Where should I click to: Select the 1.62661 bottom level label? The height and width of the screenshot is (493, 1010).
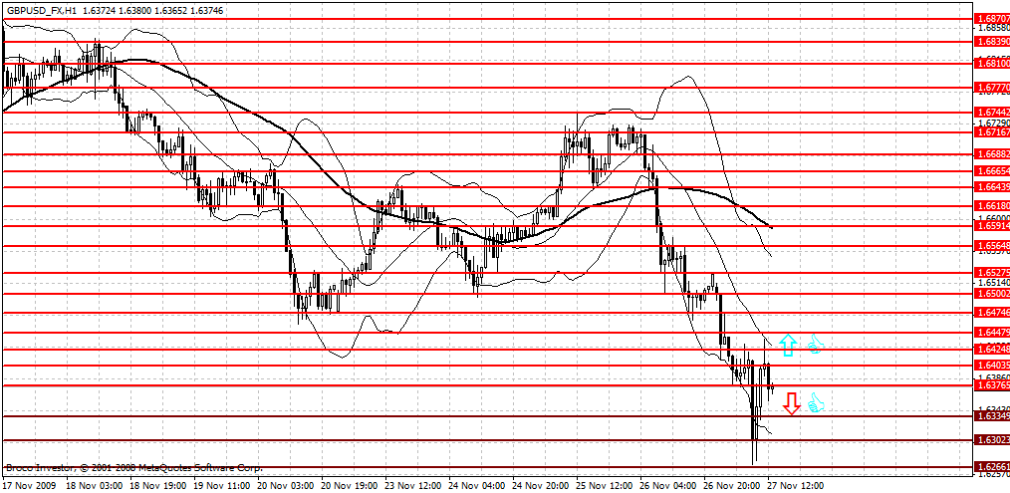(993, 468)
